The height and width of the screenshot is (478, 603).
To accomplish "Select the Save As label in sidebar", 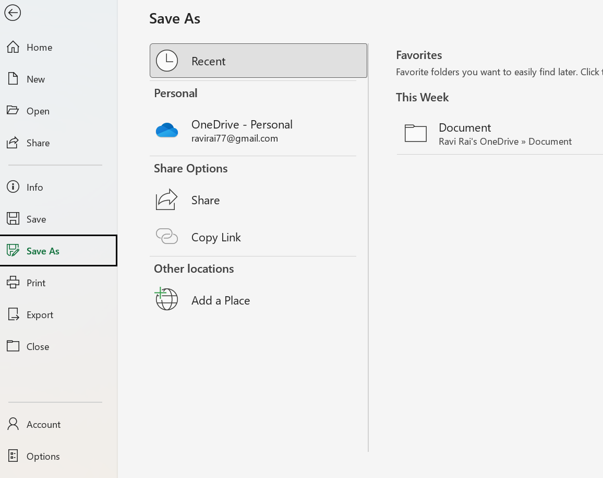I will (43, 251).
